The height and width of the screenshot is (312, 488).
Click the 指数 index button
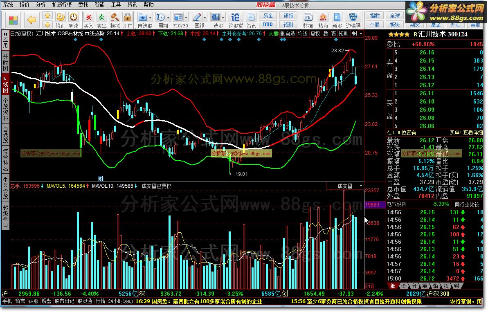[375, 16]
